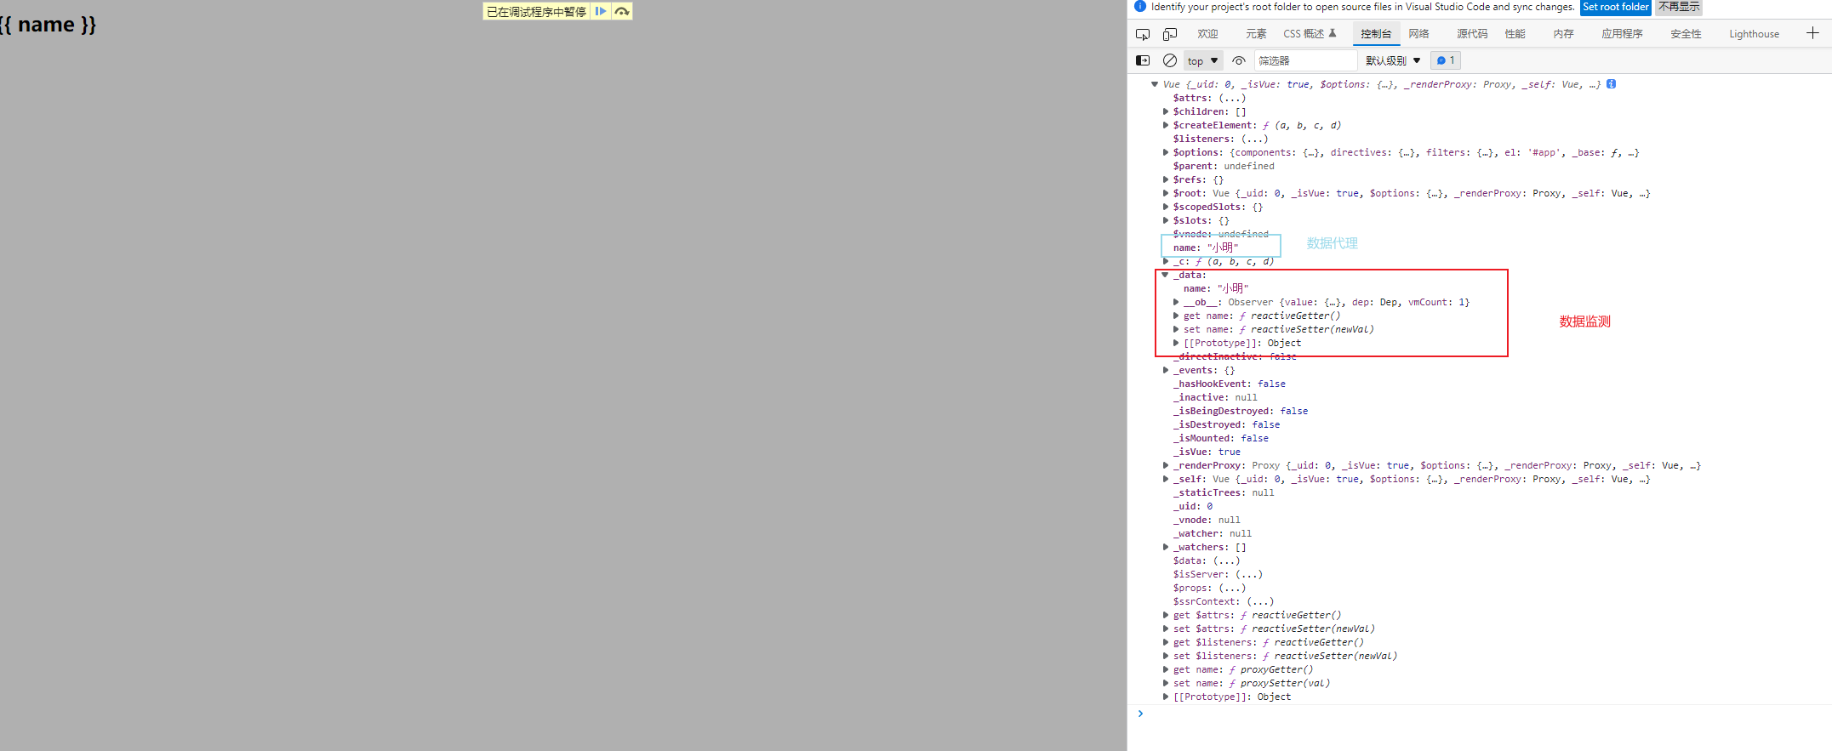Image resolution: width=1832 pixels, height=751 pixels.
Task: Open the top execution context dropdown
Action: [x=1202, y=60]
